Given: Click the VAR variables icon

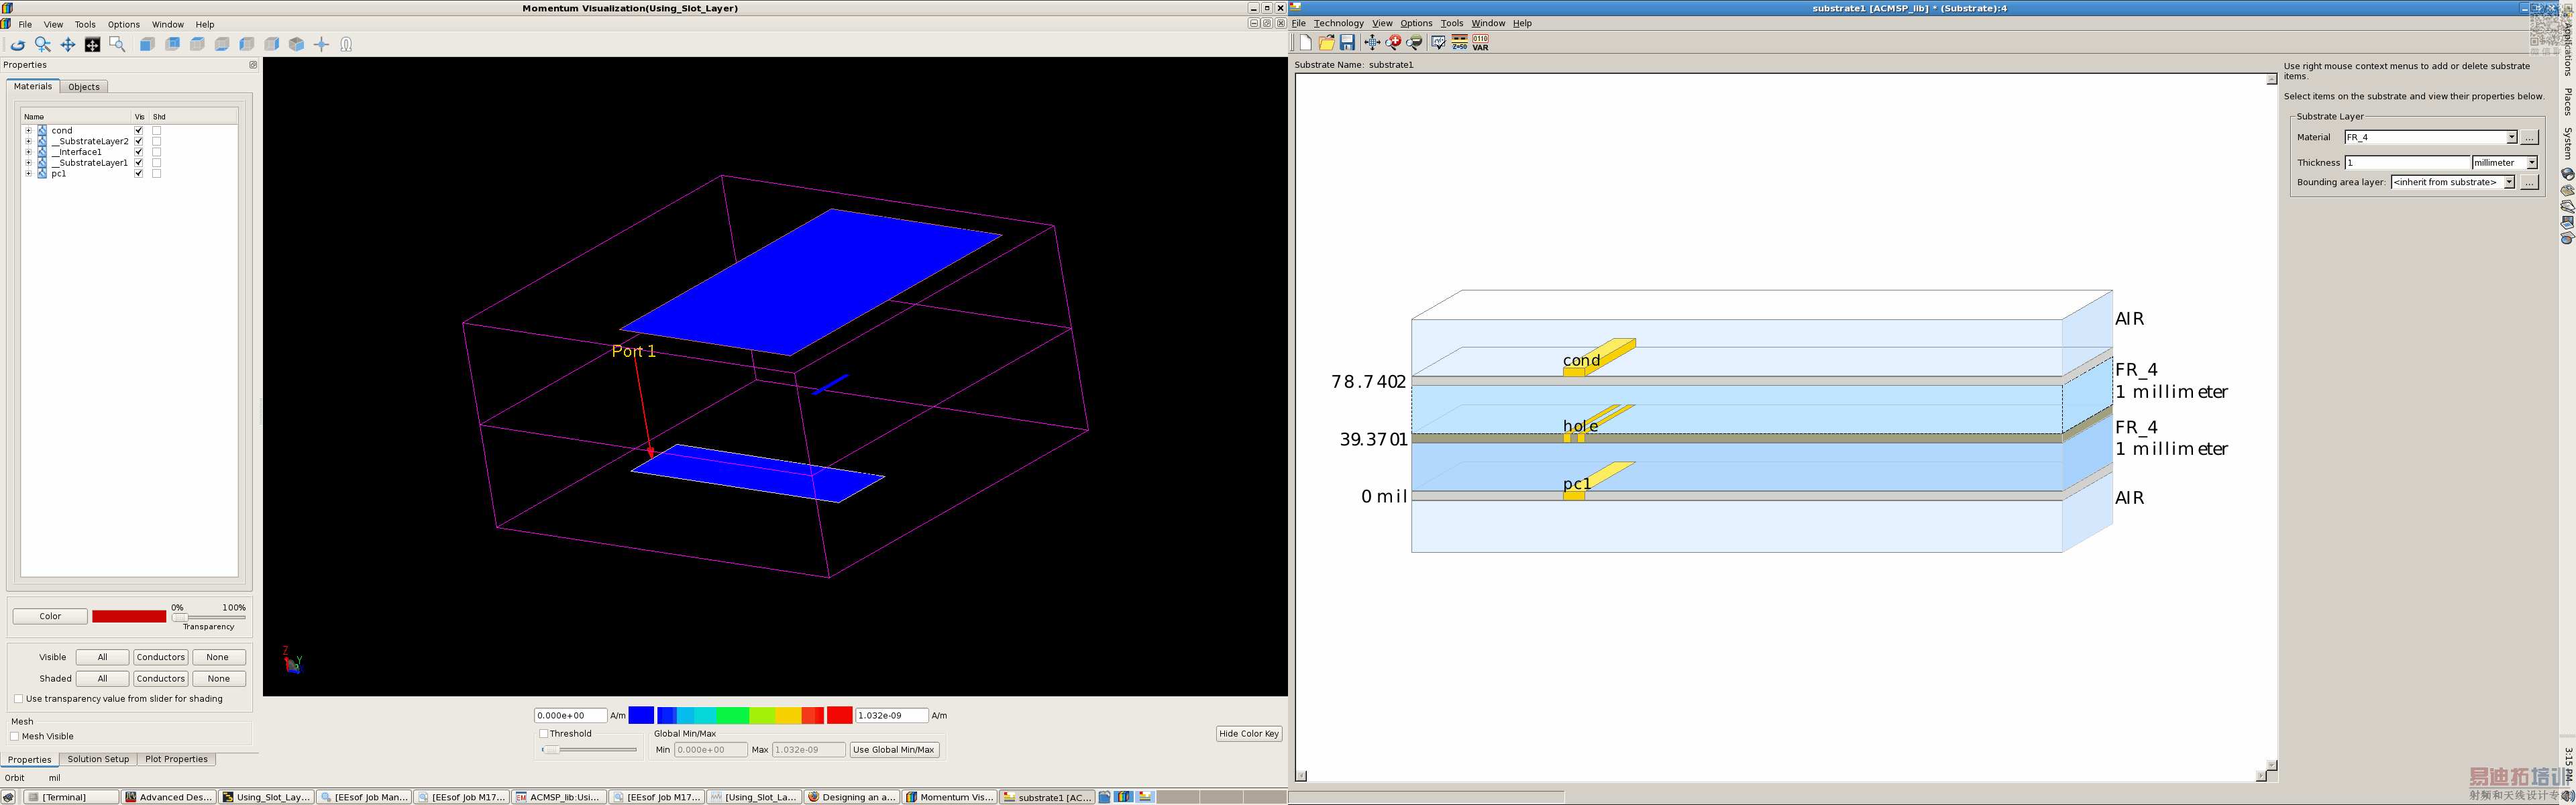Looking at the screenshot, I should pos(1481,42).
